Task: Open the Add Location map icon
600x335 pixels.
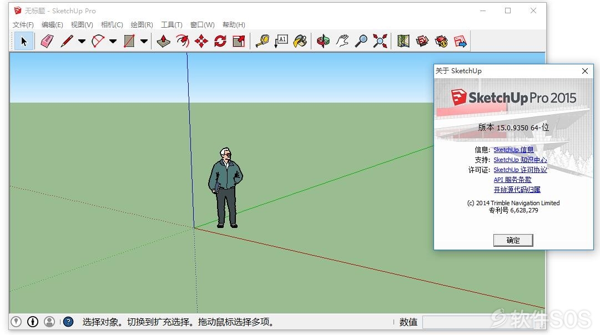Action: [404, 41]
